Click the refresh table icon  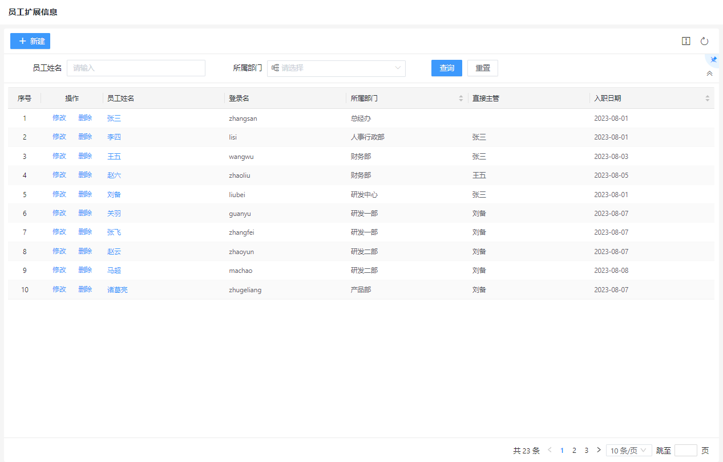[704, 41]
